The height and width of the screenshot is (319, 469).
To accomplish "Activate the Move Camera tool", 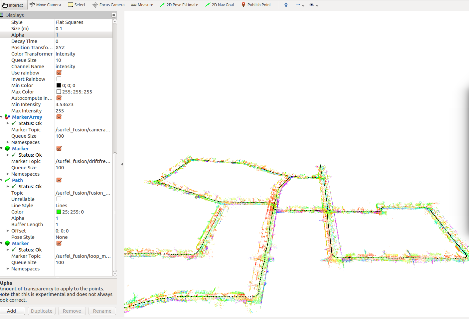I will (45, 5).
